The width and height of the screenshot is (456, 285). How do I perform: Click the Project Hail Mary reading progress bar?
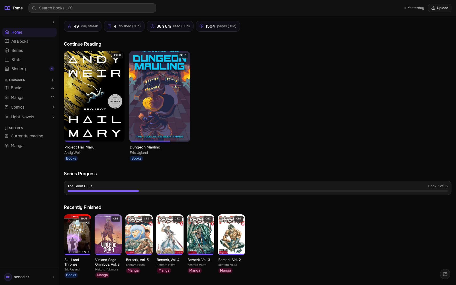(94, 141)
